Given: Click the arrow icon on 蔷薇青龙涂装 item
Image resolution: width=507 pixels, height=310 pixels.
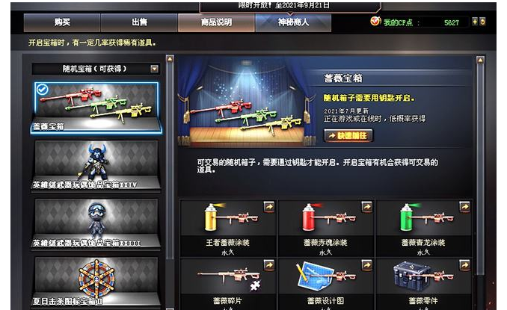Looking at the screenshot, I should pyautogui.click(x=464, y=207).
